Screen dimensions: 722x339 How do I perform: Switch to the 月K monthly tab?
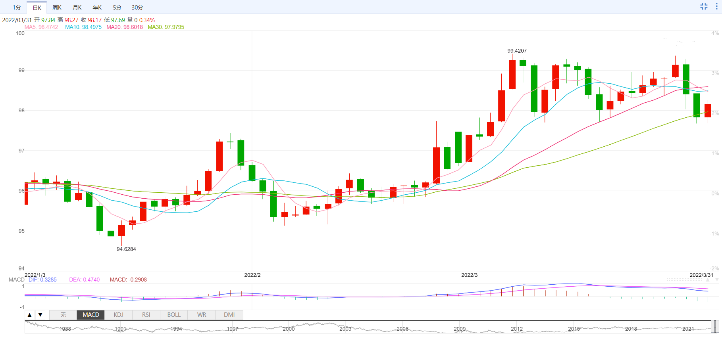[77, 8]
